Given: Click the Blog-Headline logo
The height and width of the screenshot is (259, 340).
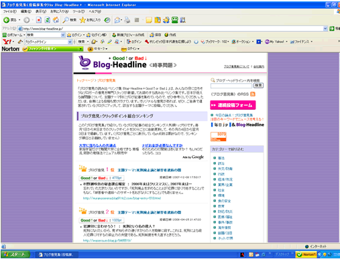Looking at the screenshot, I should tap(113, 62).
